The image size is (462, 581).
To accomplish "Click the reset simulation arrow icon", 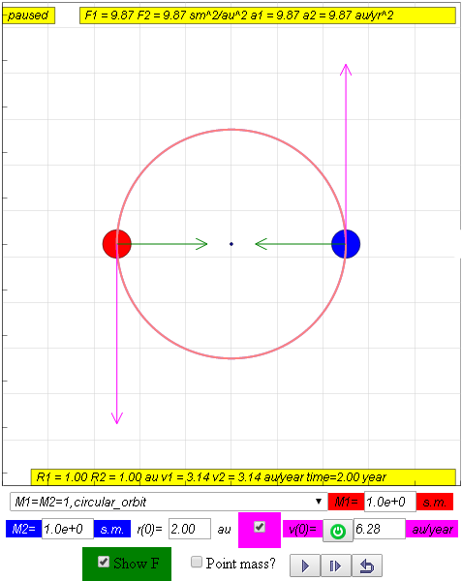I will coord(367,566).
